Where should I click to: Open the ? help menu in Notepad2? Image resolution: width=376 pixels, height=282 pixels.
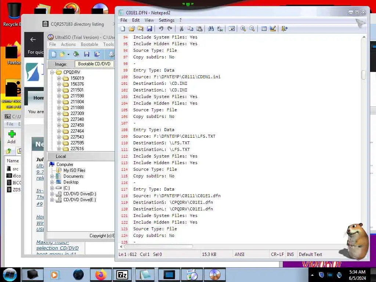point(181,20)
